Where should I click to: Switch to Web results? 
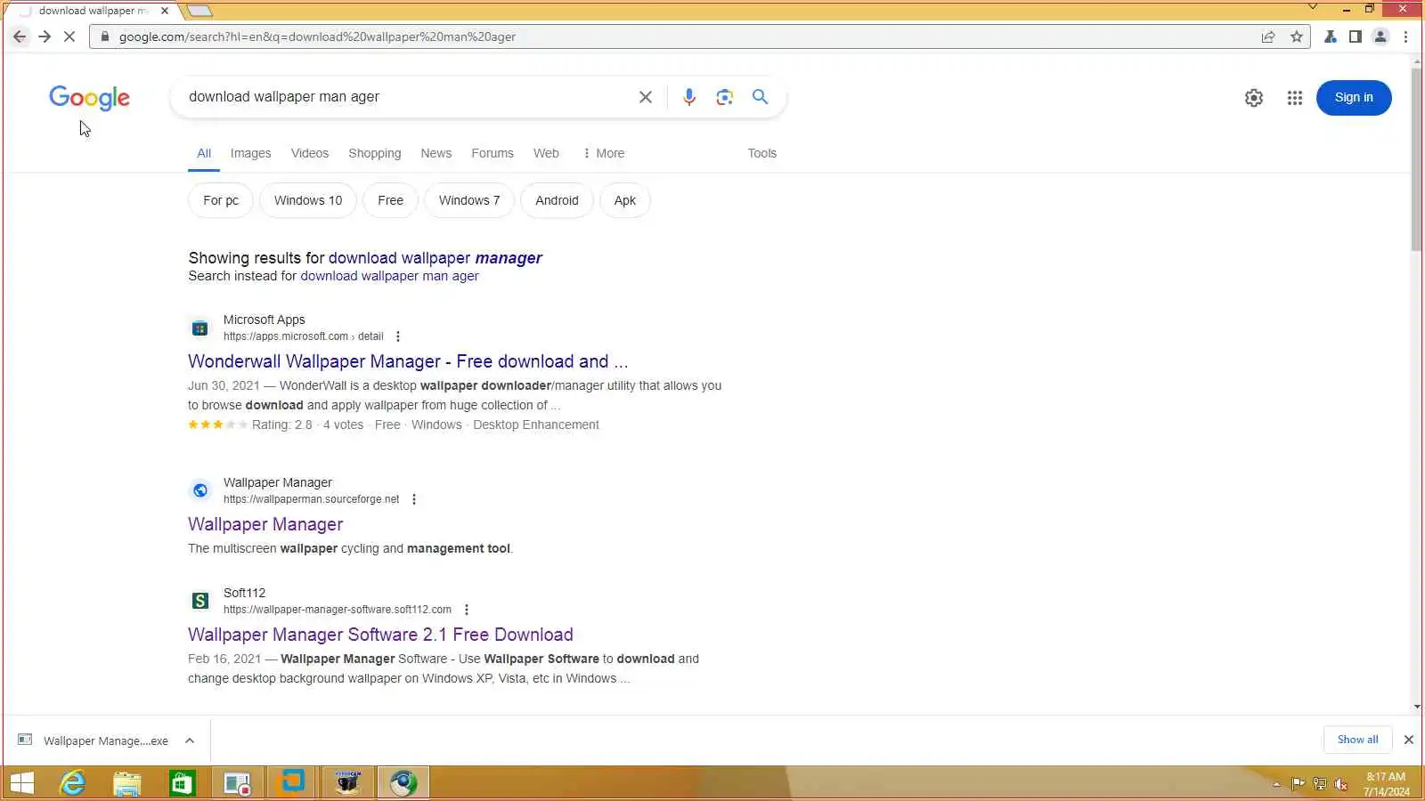click(546, 153)
